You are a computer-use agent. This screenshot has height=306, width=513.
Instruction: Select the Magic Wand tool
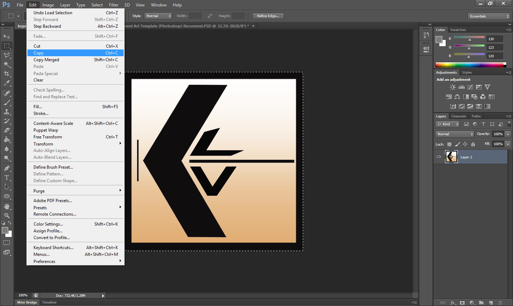pos(7,64)
